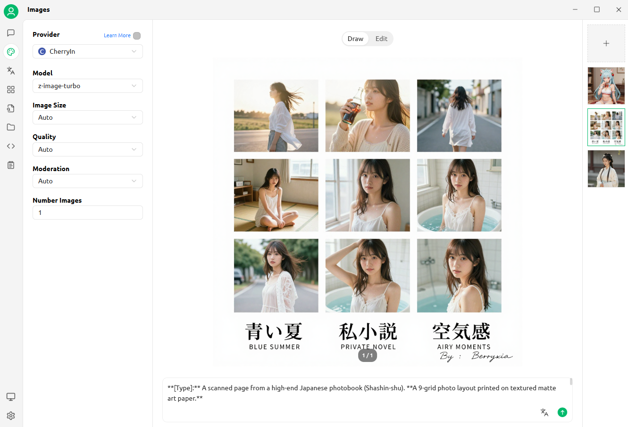Viewport: 628px width, 427px height.
Task: Open the knowledge base sidebar icon
Action: tap(11, 108)
